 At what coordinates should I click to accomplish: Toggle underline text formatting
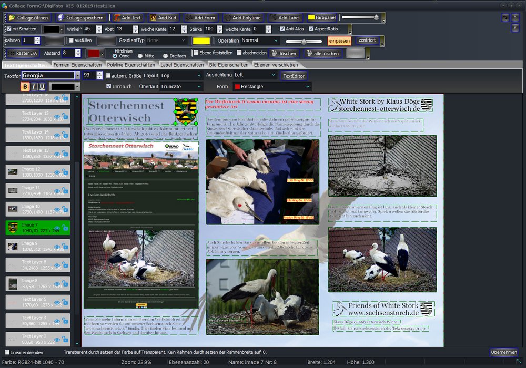[42, 87]
